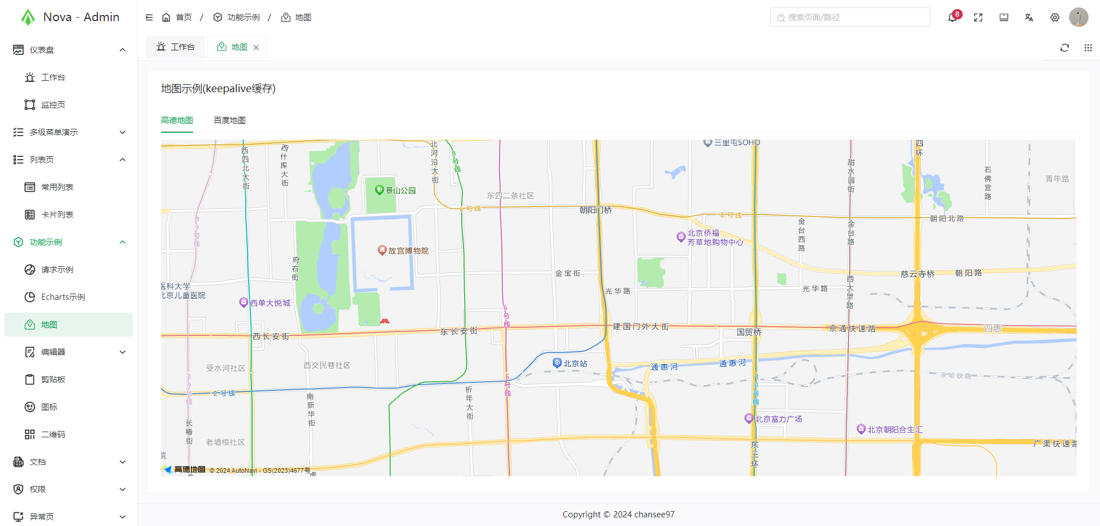The image size is (1100, 526).
Task: Expand the 文档 menu group
Action: click(69, 462)
